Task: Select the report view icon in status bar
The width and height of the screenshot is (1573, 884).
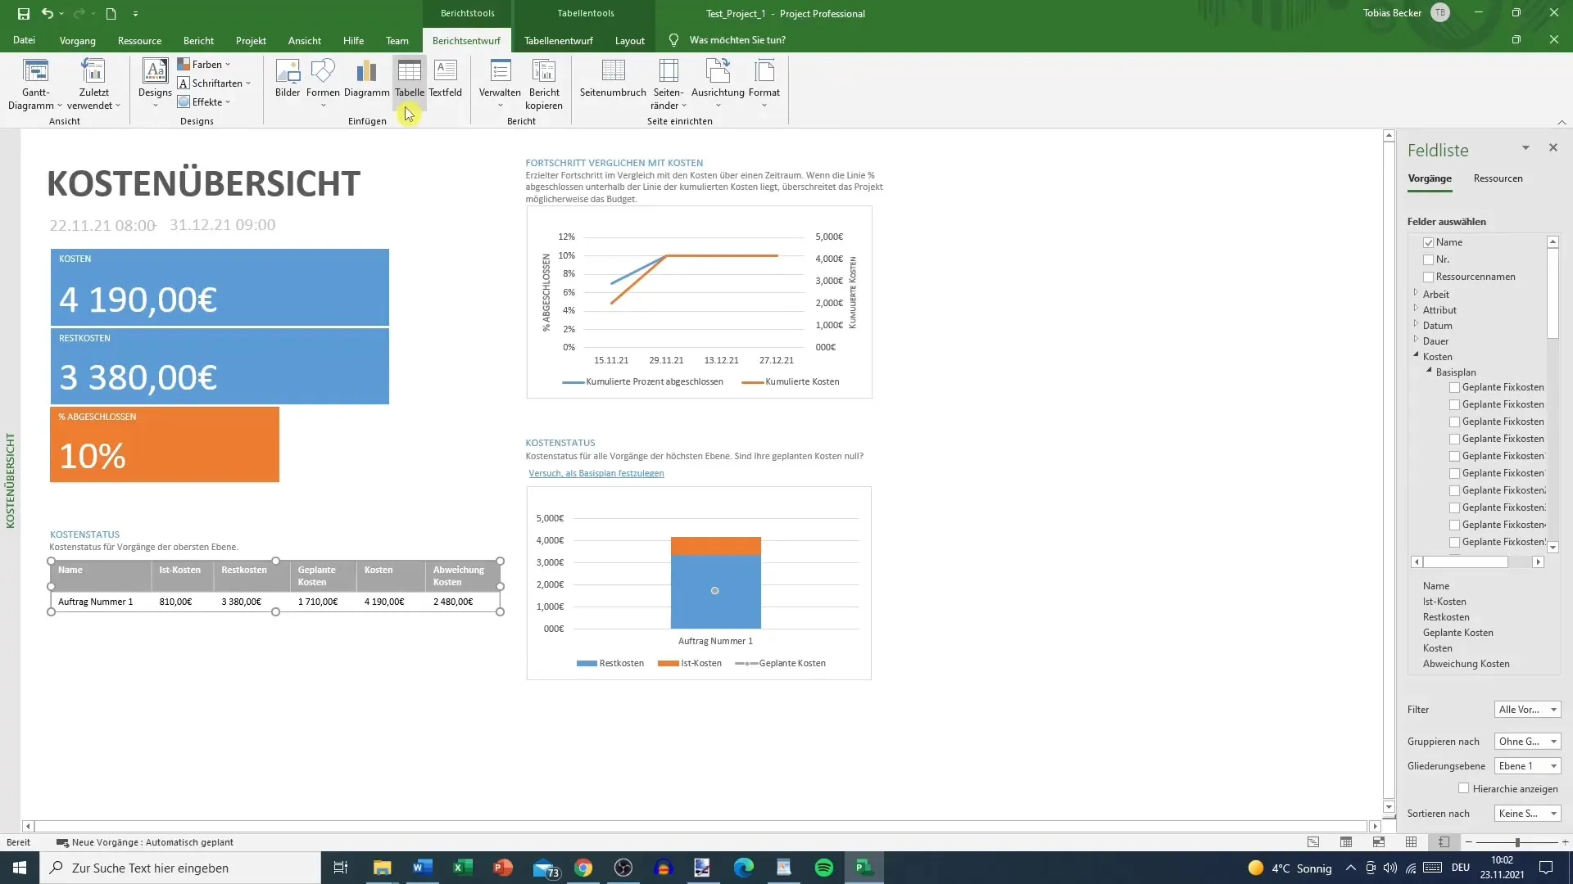Action: click(1444, 842)
